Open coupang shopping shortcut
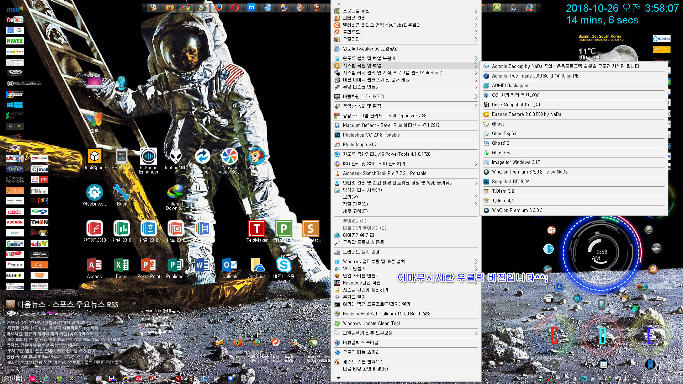 39,200
